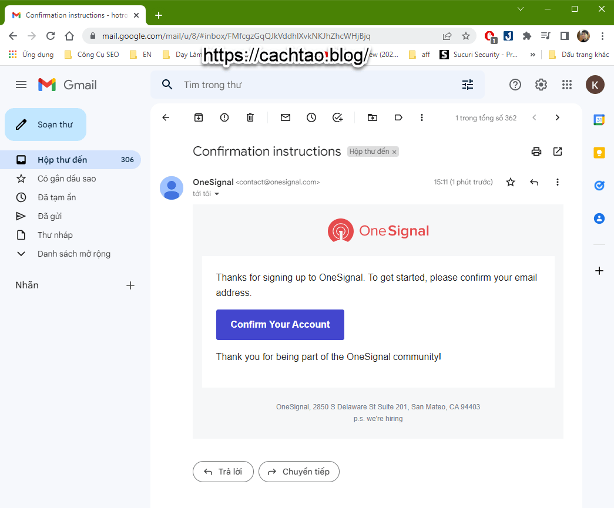Viewport: 614px width, 508px height.
Task: Close Confirmation instructions tab
Action: point(136,15)
